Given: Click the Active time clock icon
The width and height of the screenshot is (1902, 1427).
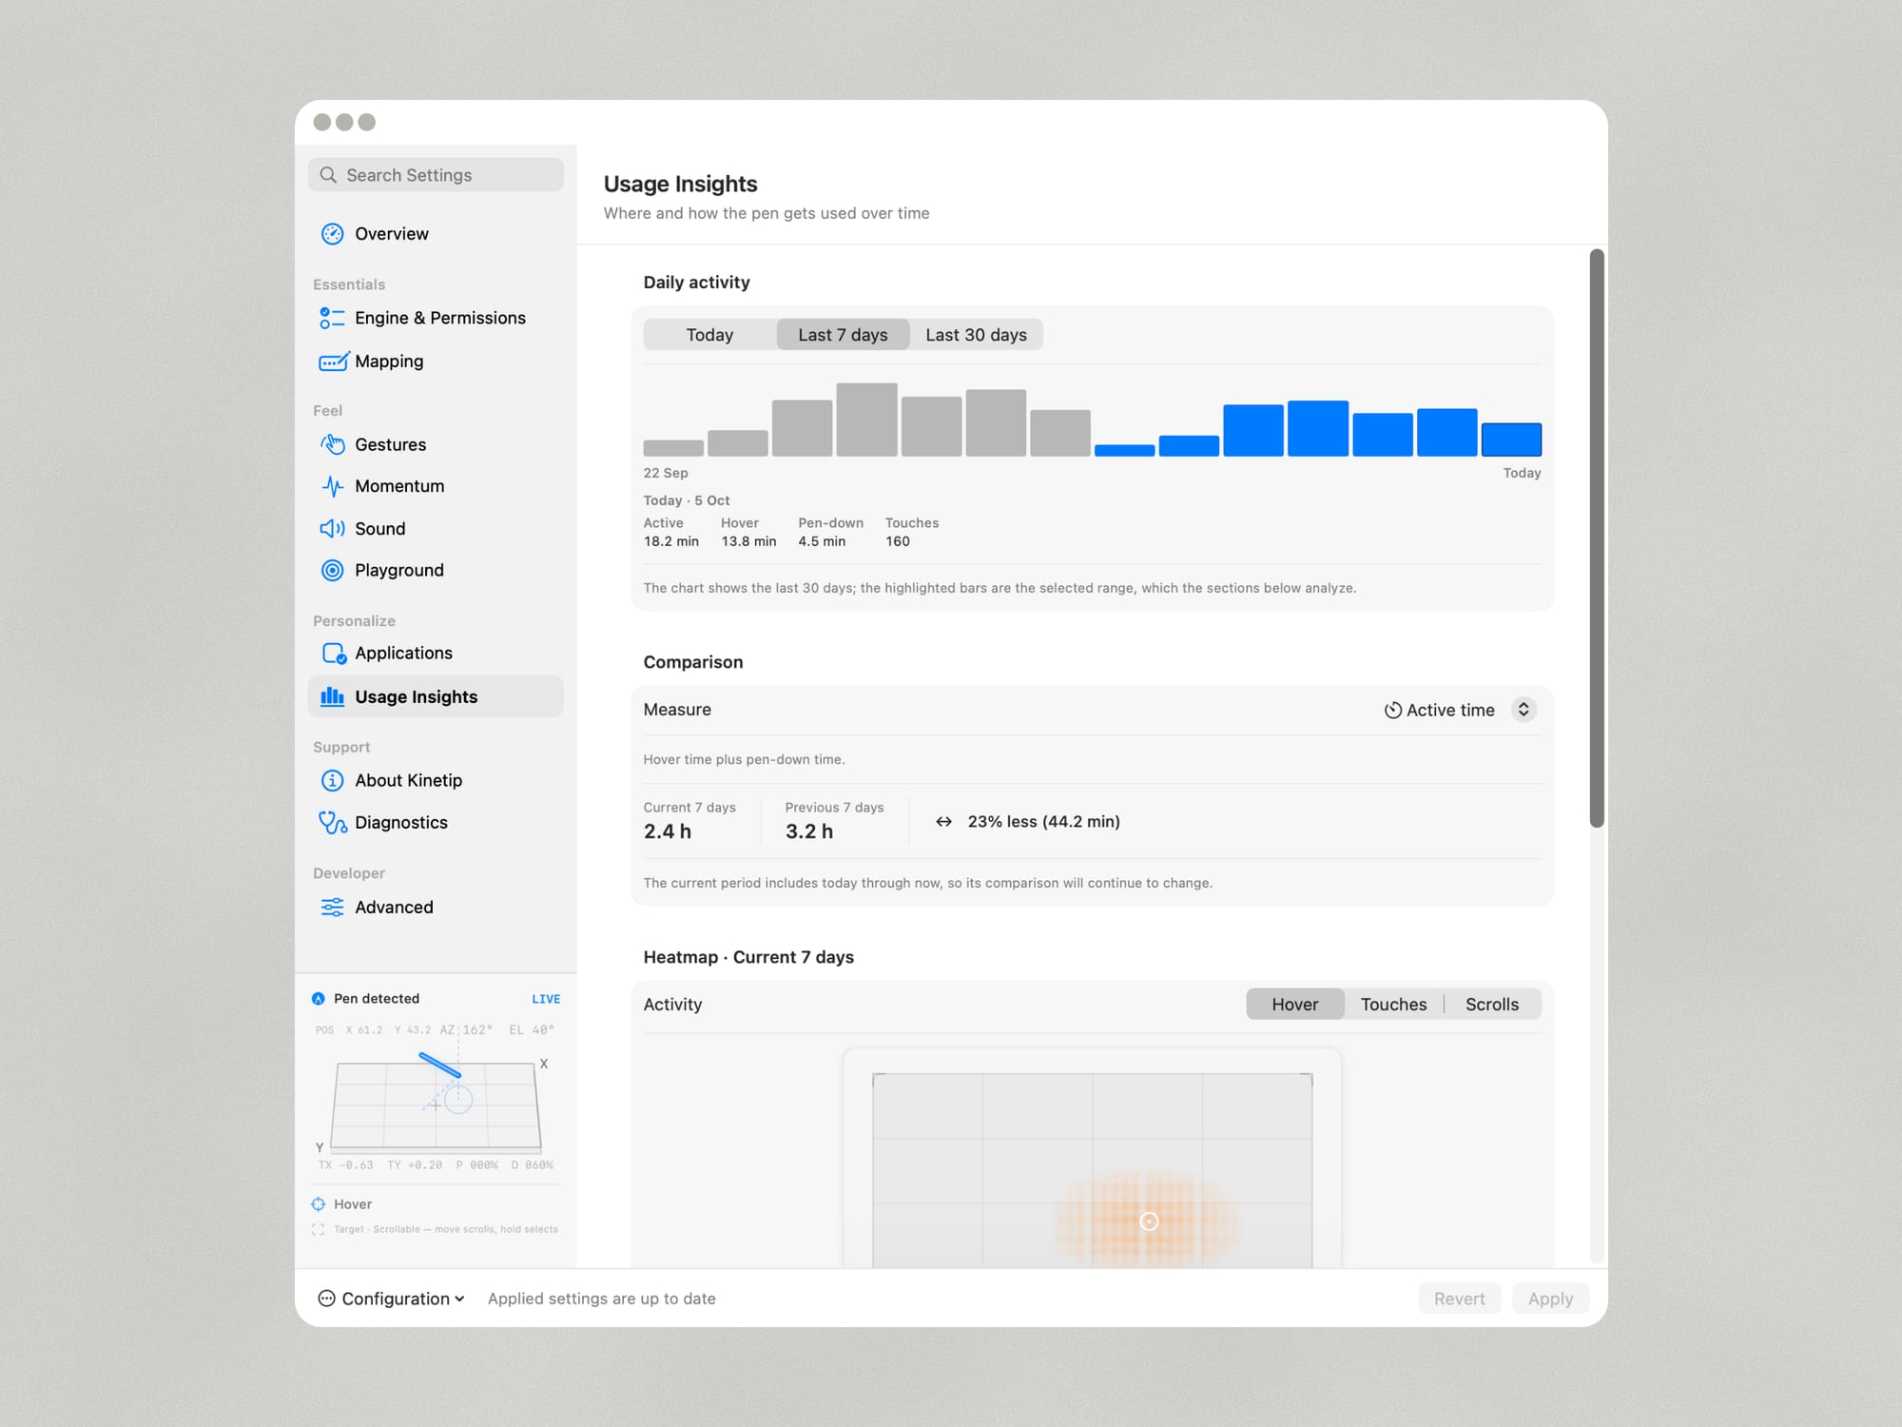Looking at the screenshot, I should (1392, 710).
